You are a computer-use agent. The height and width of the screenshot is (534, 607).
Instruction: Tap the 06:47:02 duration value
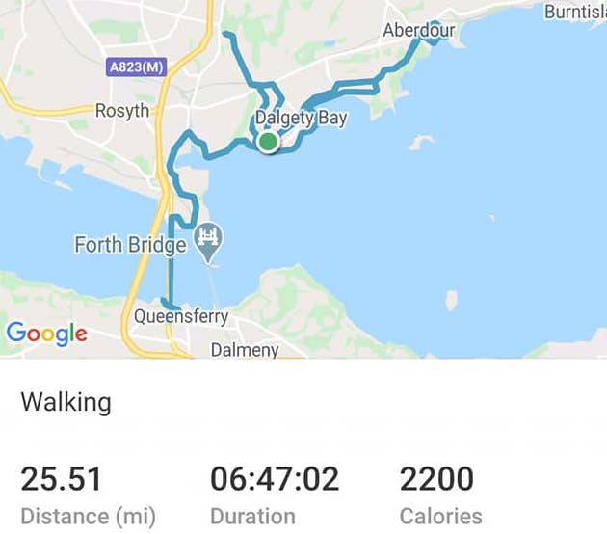(x=275, y=479)
